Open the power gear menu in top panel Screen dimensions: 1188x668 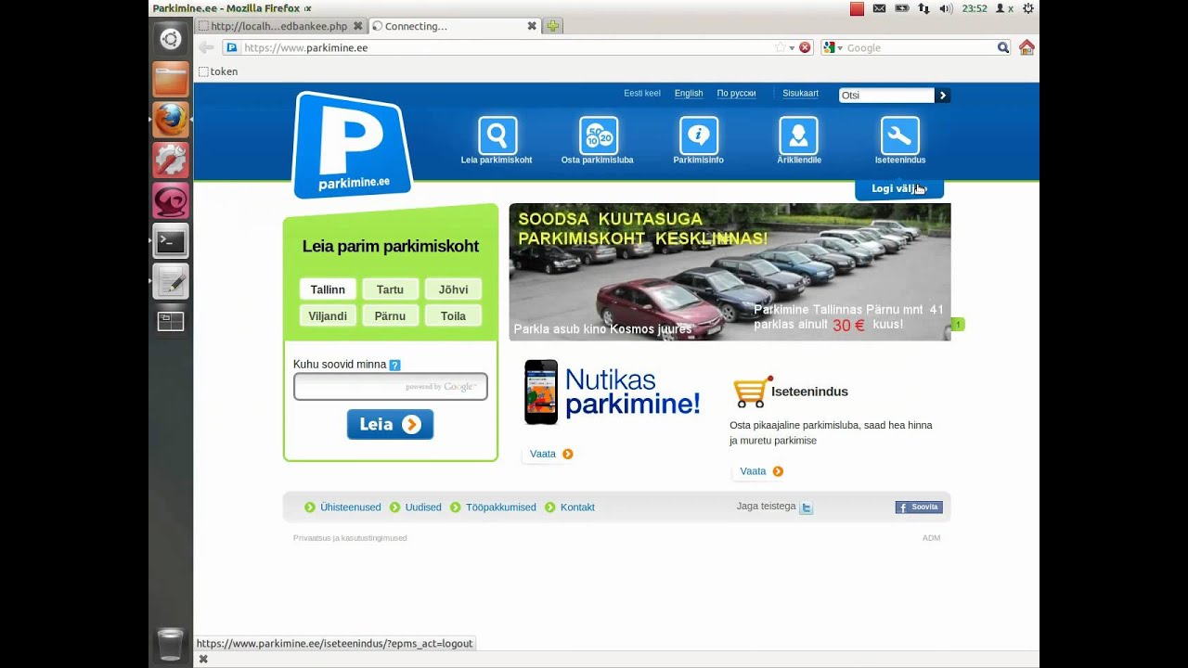(1027, 8)
